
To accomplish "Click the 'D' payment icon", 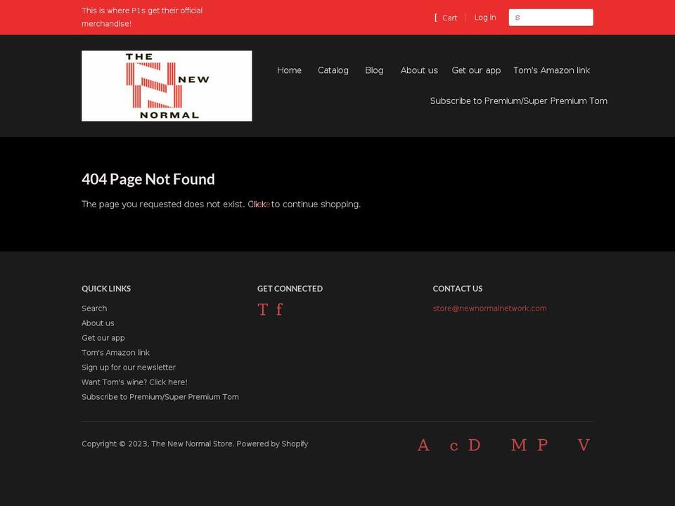I will (474, 446).
